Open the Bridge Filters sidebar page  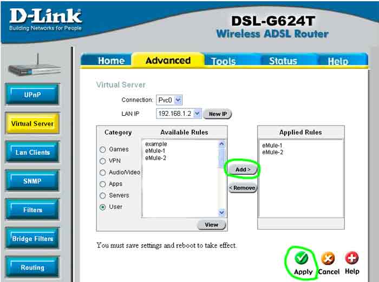point(32,238)
